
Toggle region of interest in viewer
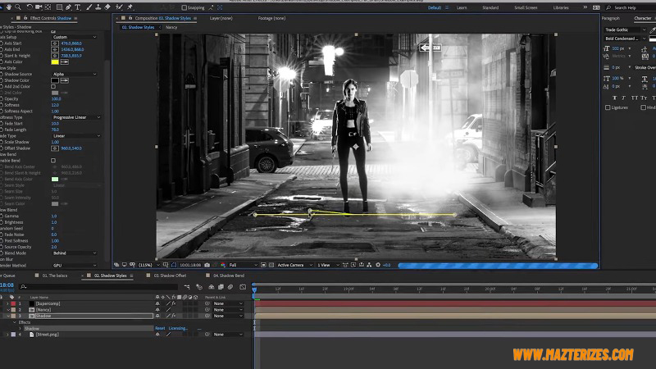(263, 265)
